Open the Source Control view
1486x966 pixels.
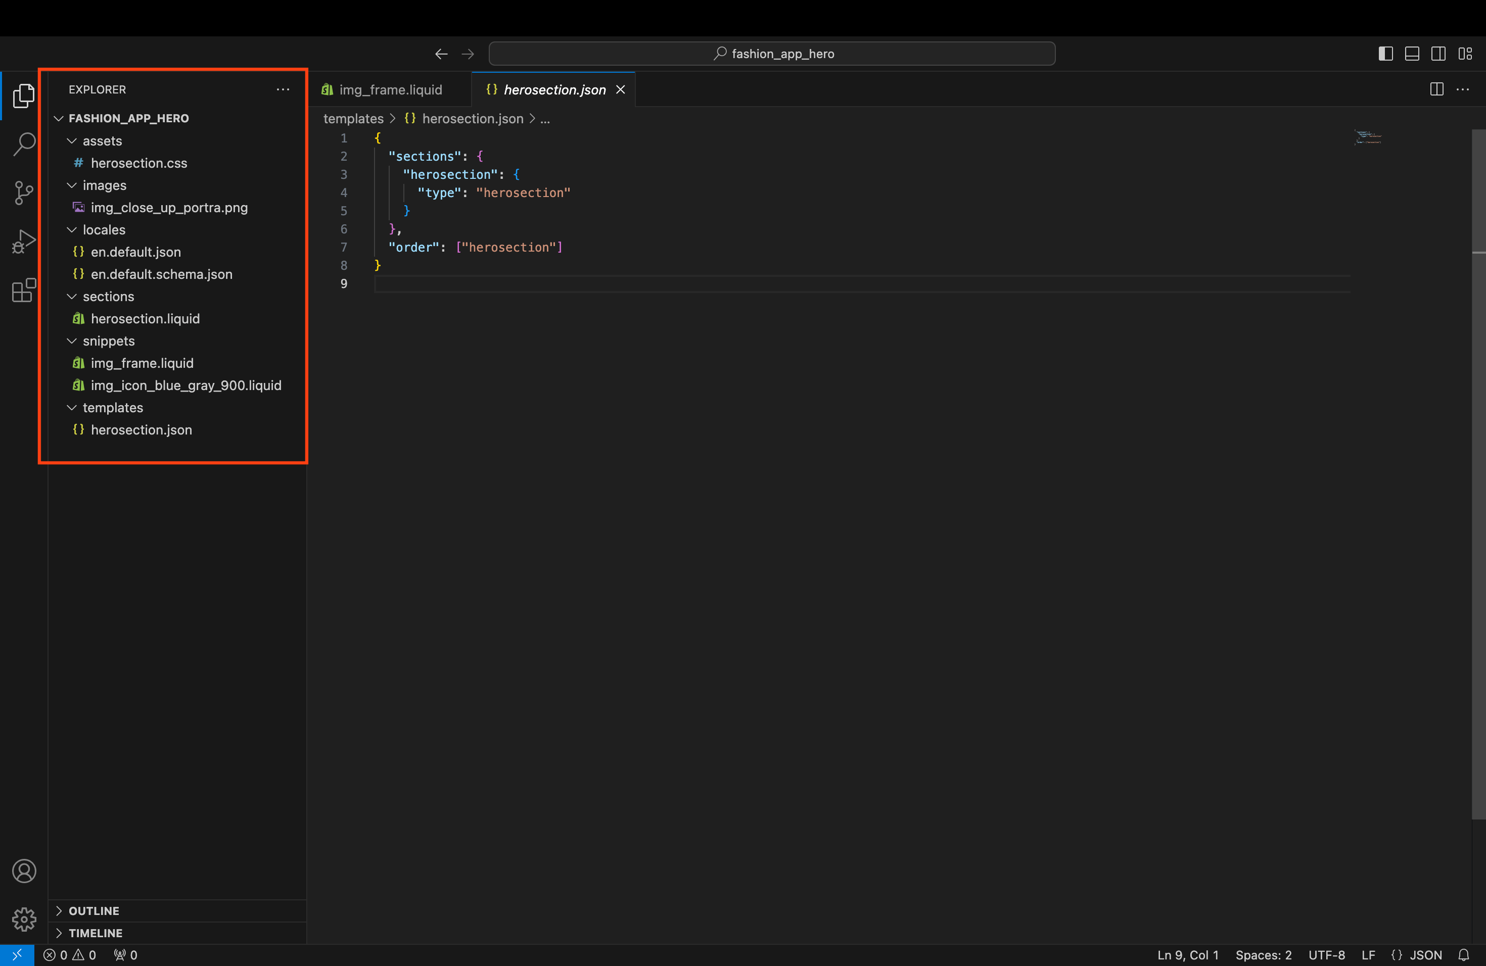[x=24, y=192]
